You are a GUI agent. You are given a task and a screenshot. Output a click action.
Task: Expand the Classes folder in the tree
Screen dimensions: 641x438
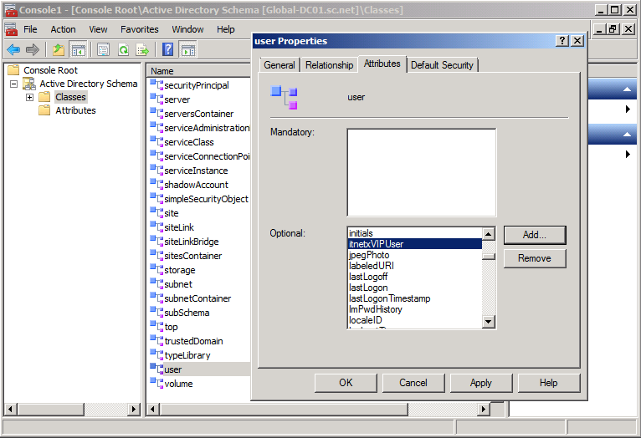(30, 97)
